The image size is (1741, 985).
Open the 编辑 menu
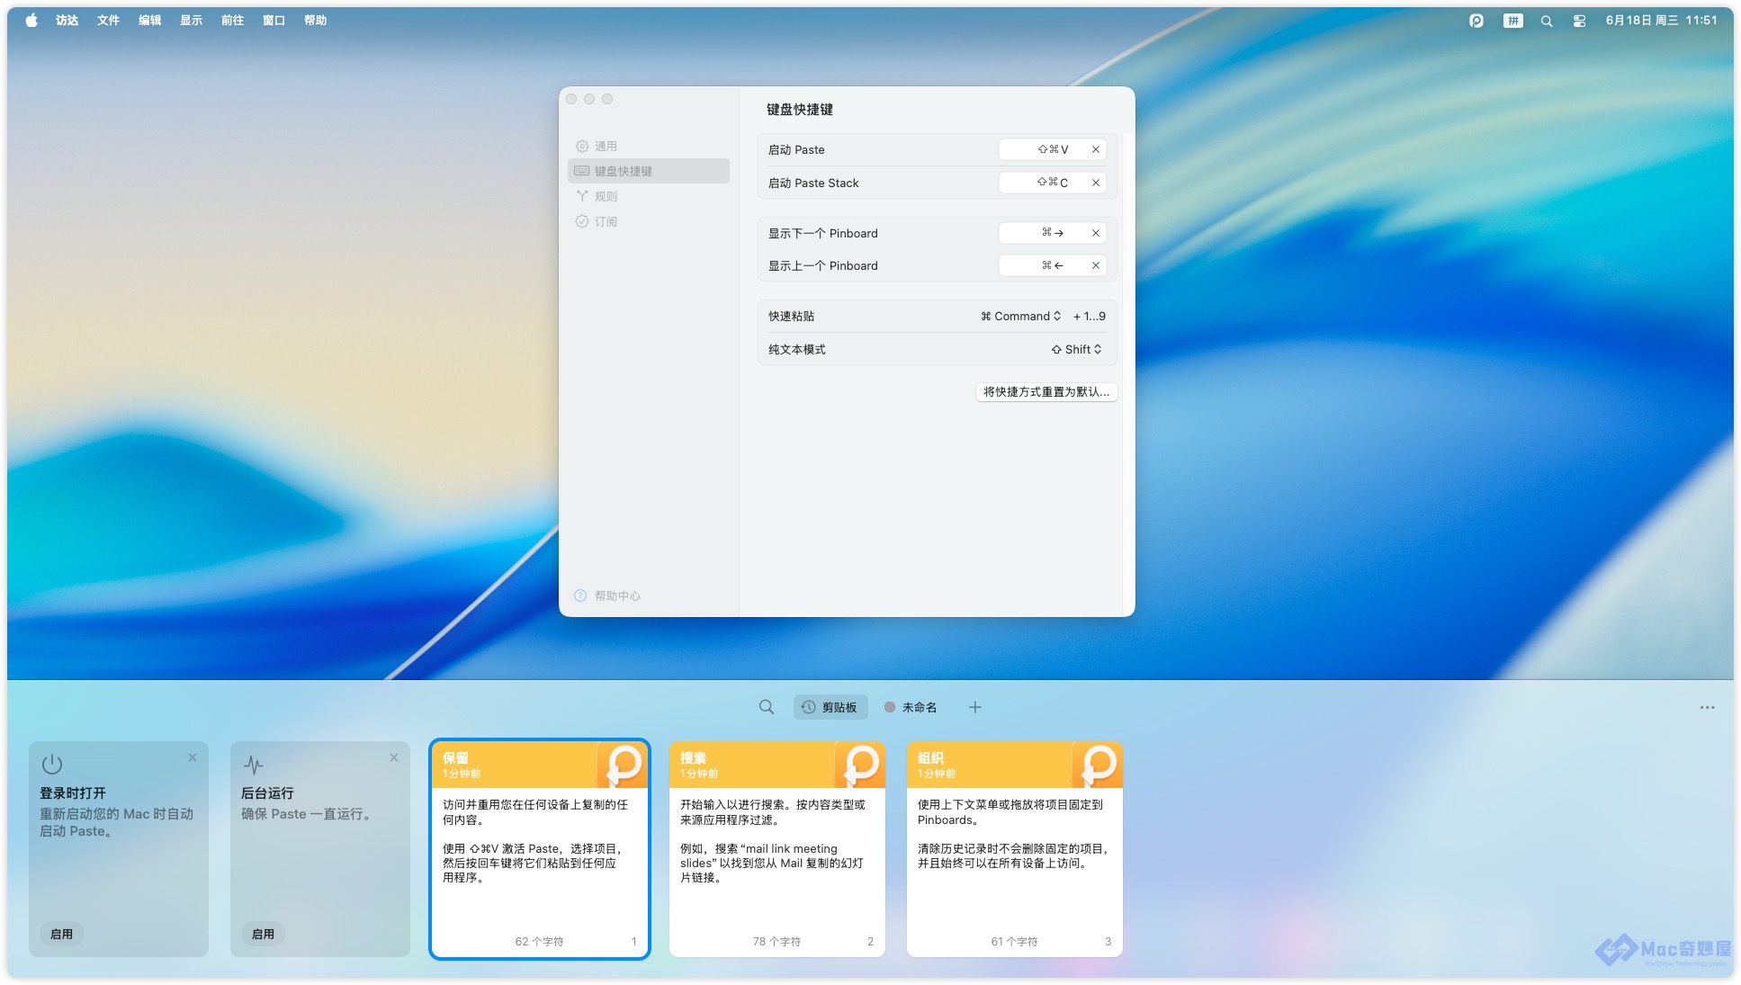click(149, 20)
